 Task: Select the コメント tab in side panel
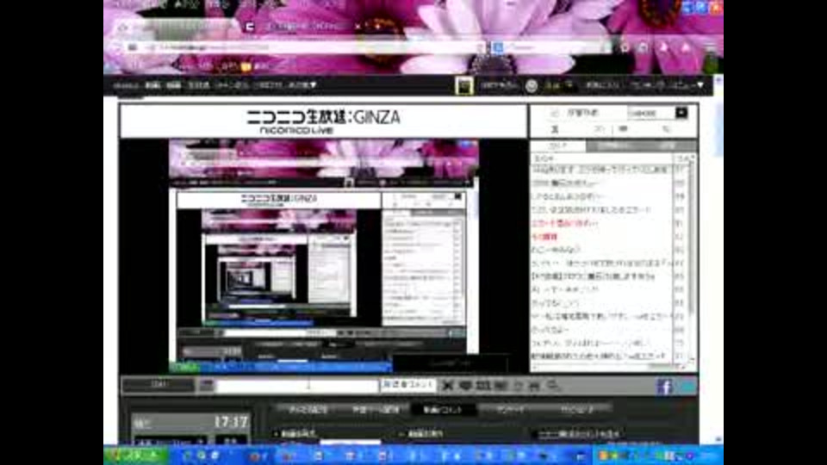coord(558,146)
